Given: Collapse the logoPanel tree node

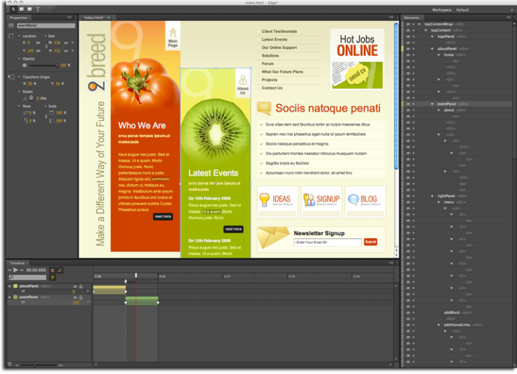Looking at the screenshot, I should pos(433,36).
